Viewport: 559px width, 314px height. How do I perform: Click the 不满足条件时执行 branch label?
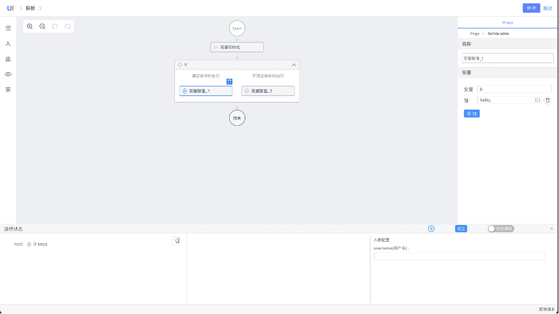268,76
